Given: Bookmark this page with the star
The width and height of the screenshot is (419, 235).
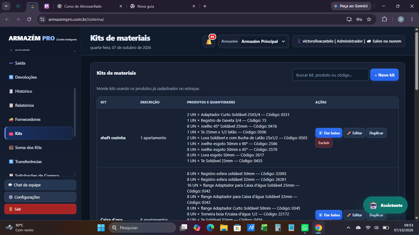Looking at the screenshot, I should coord(369,19).
